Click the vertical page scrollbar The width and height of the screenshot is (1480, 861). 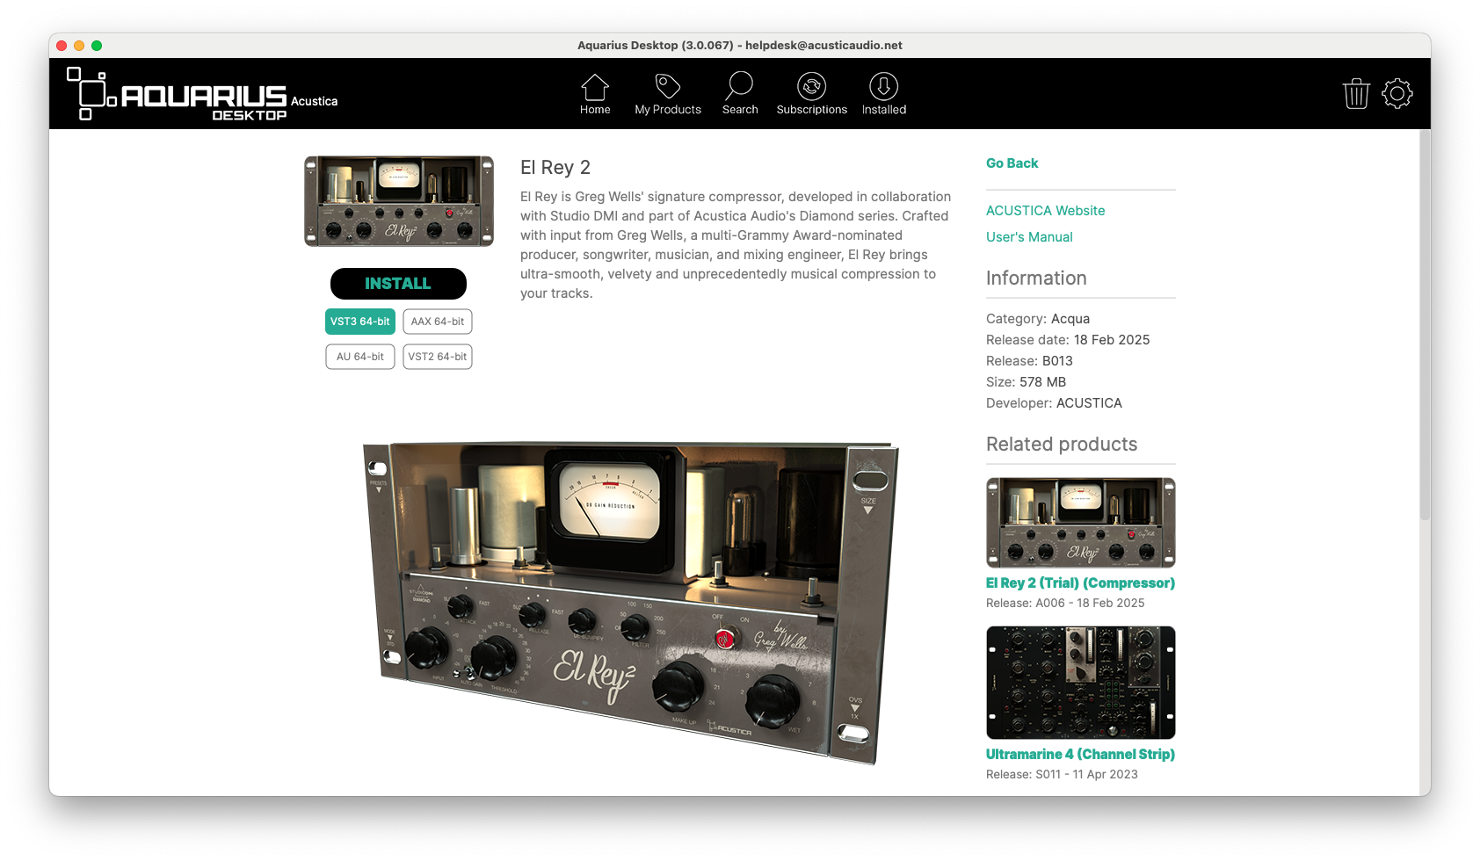click(x=1425, y=325)
